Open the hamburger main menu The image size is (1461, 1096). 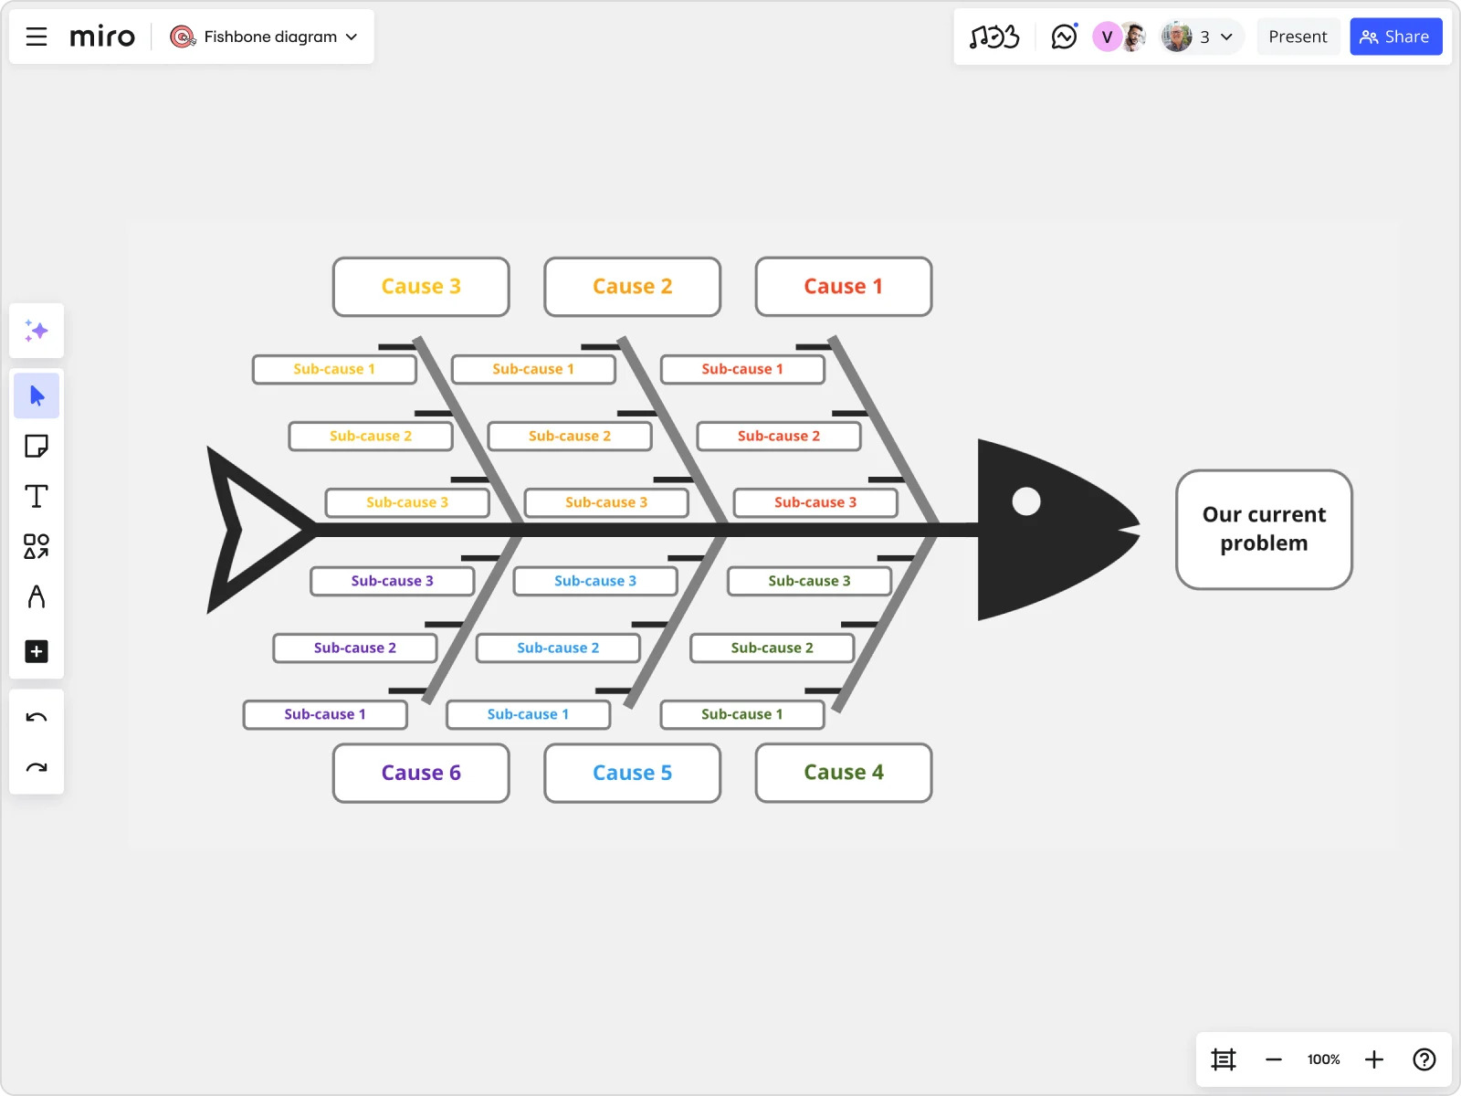(x=37, y=37)
